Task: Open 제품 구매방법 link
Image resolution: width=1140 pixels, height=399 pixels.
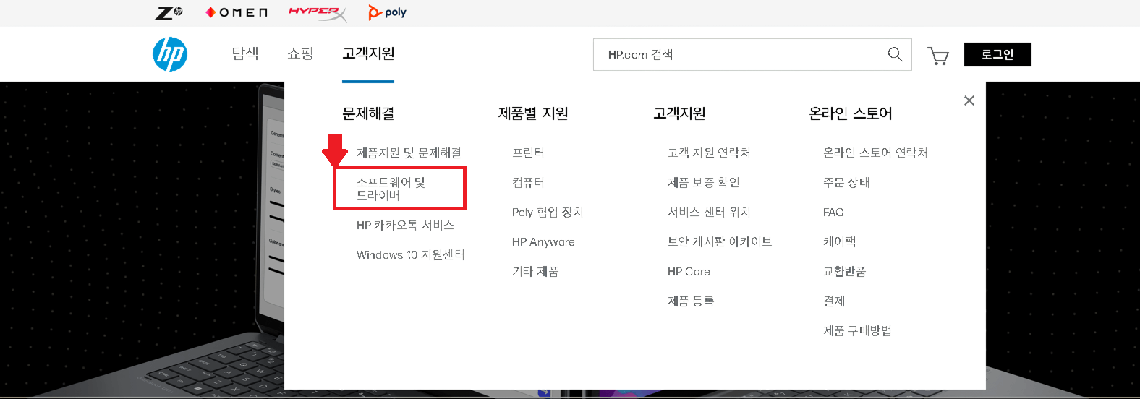Action: coord(857,330)
